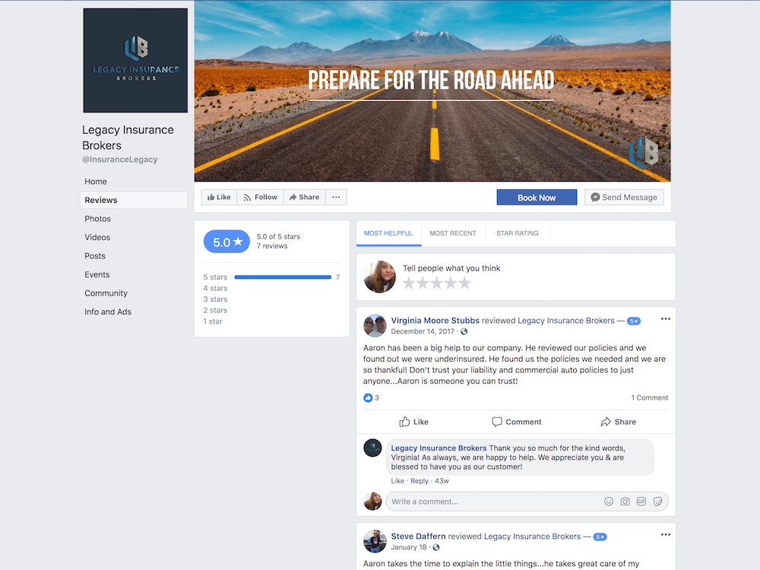Click the public globe icon on Virginia's review

(464, 331)
